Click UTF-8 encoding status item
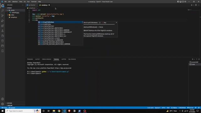This screenshot has width=201, height=113. [163, 108]
